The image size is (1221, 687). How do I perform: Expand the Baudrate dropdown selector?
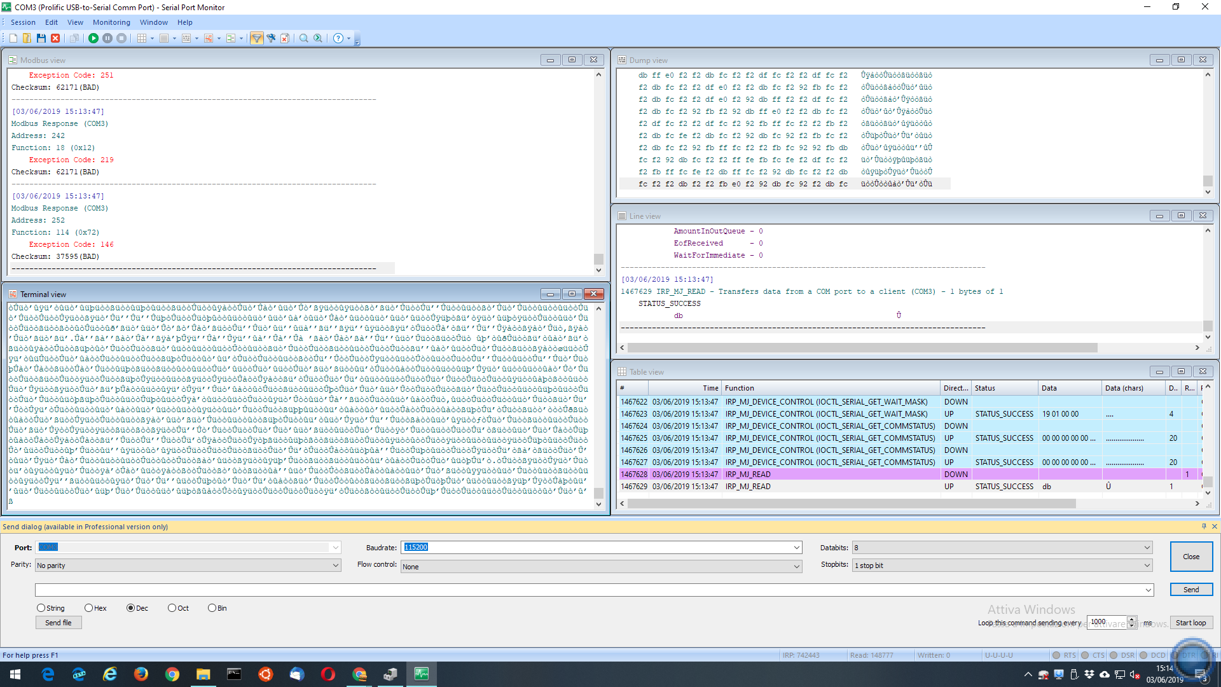pos(796,547)
